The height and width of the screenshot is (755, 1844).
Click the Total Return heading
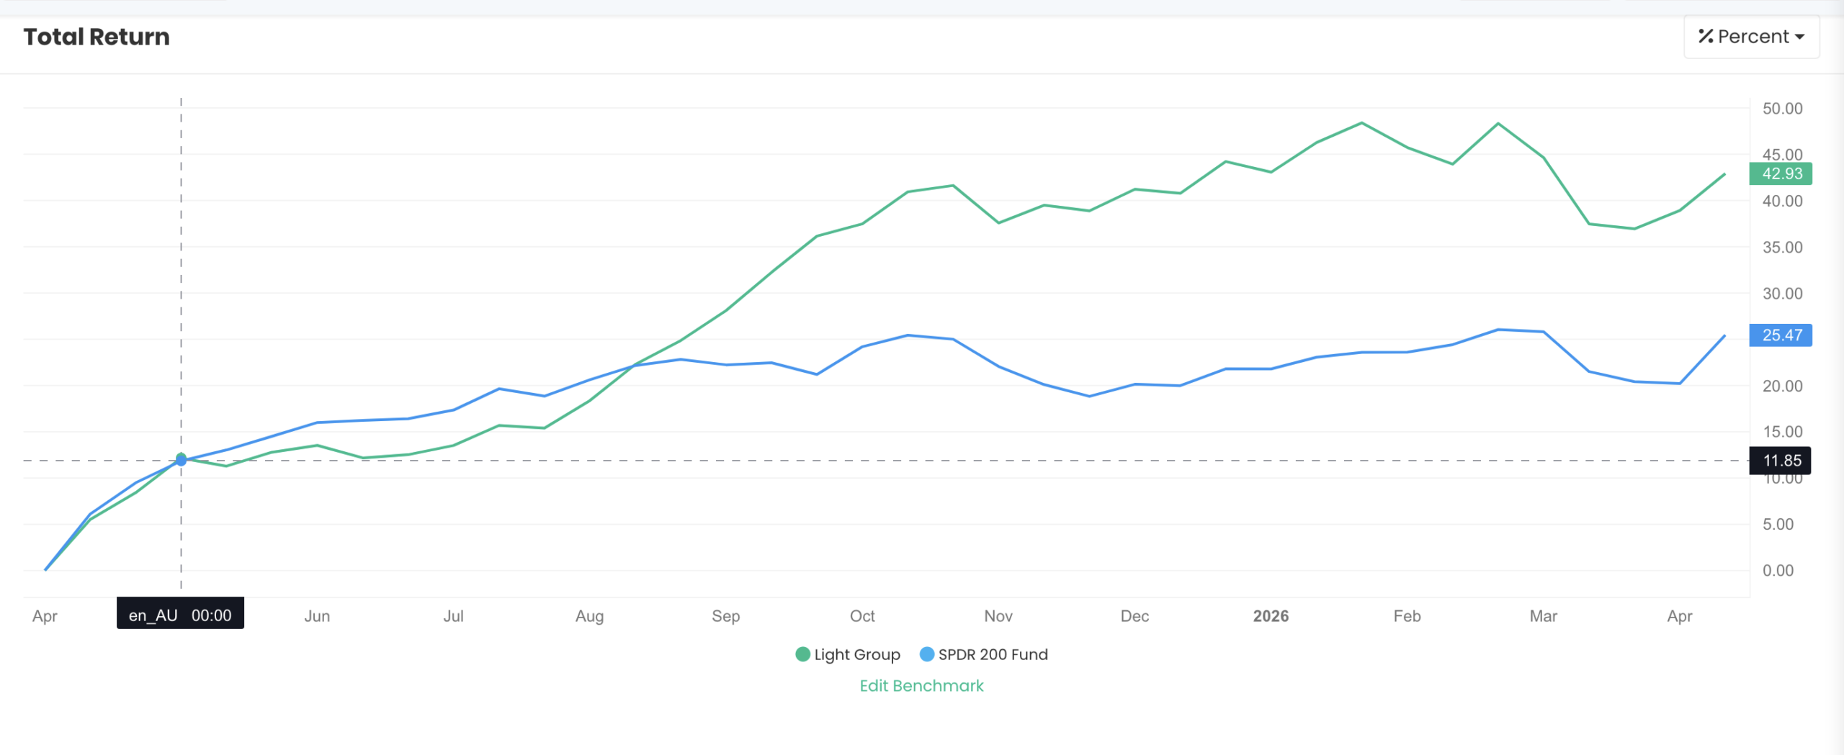click(97, 36)
